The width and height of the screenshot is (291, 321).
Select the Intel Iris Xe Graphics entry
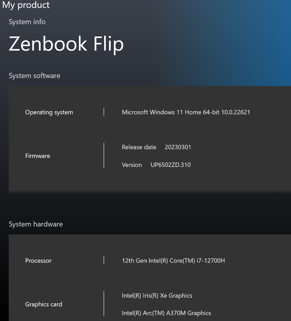157,296
